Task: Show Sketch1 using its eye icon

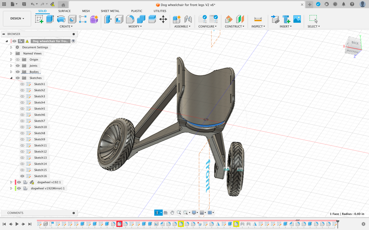Action: [x=22, y=84]
